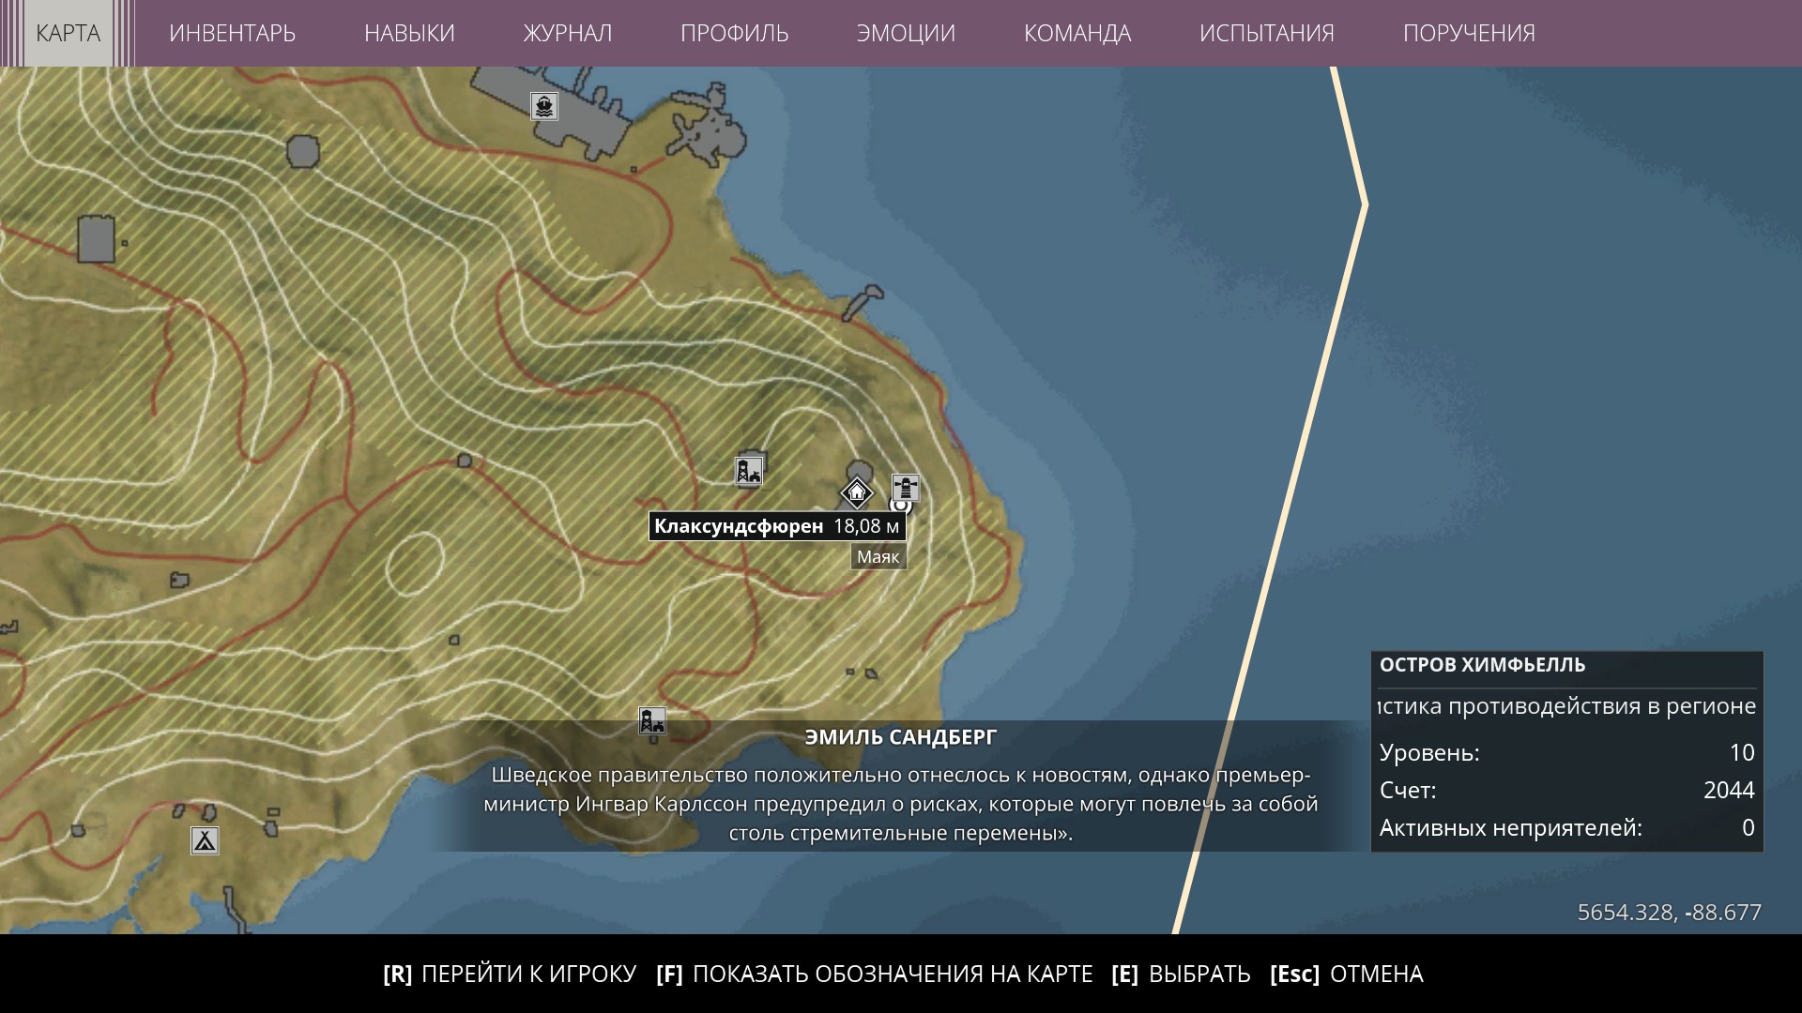Click the ОСТРОВ ХИМФЬЕЛЛЬ region title
This screenshot has width=1802, height=1013.
[x=1482, y=665]
